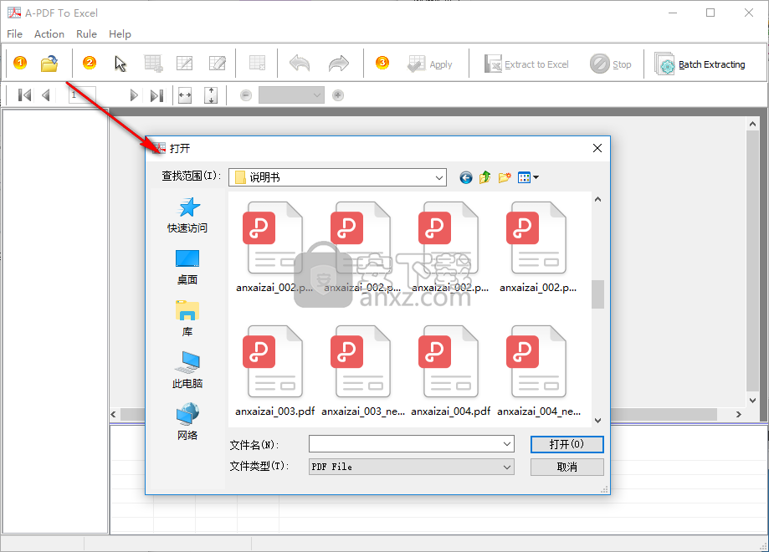The height and width of the screenshot is (552, 769).
Task: Click the file list scrollbar thumb
Action: point(597,294)
